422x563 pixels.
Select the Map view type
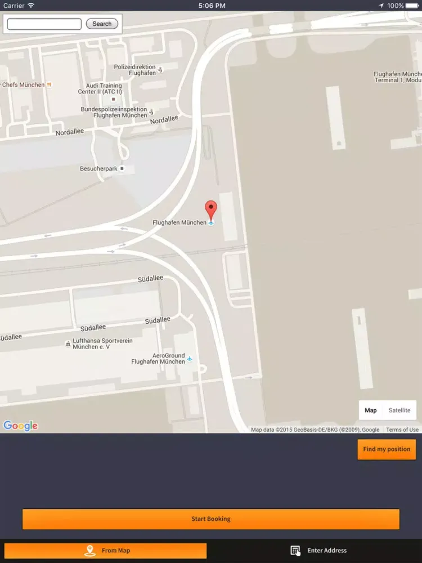(x=371, y=410)
